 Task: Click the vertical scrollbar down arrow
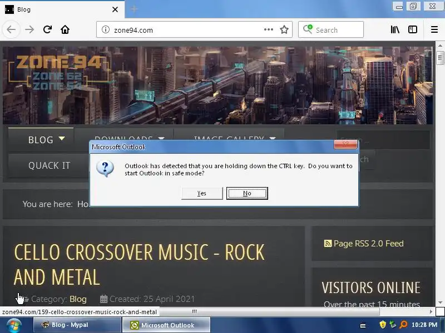point(440,302)
